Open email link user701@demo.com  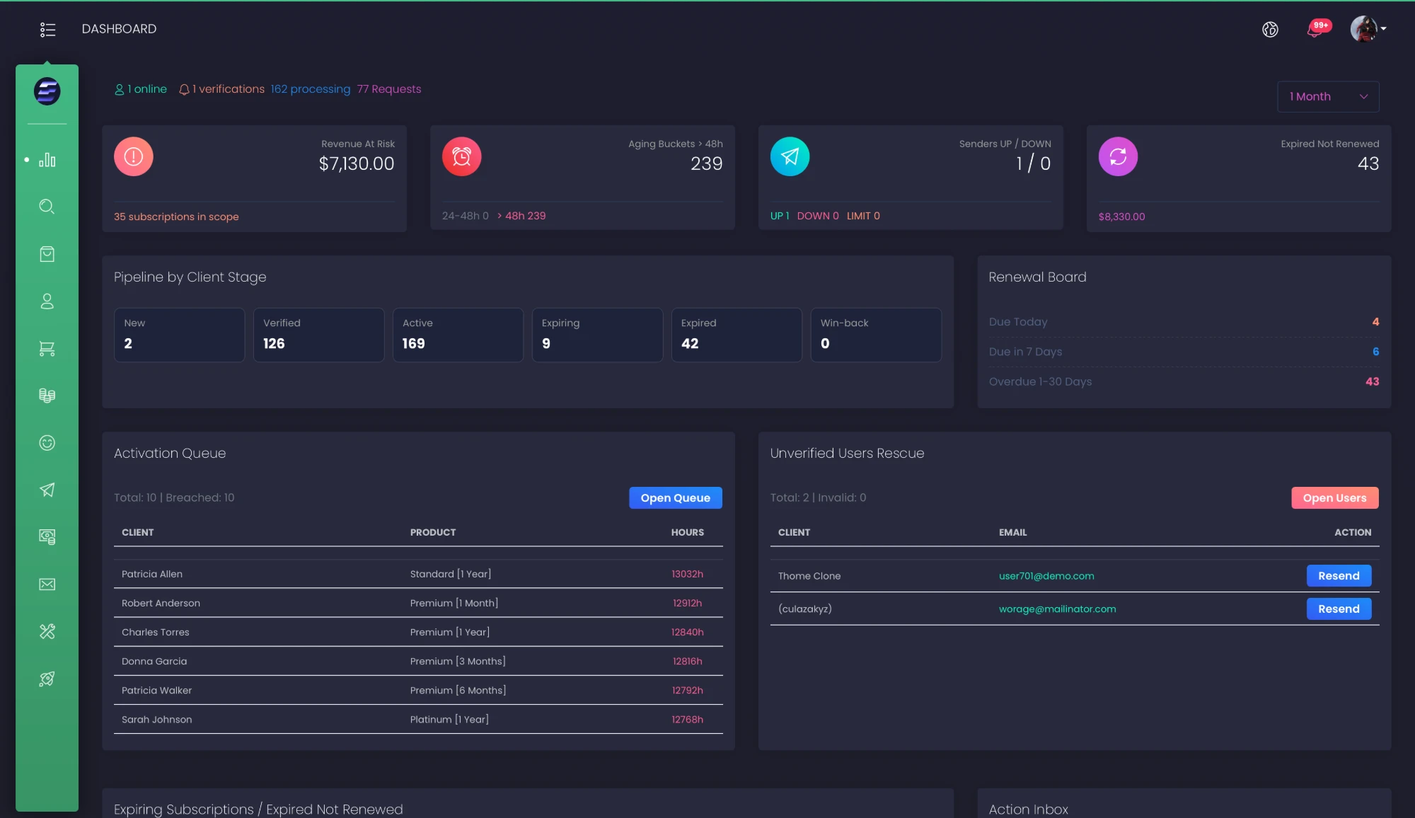1046,576
